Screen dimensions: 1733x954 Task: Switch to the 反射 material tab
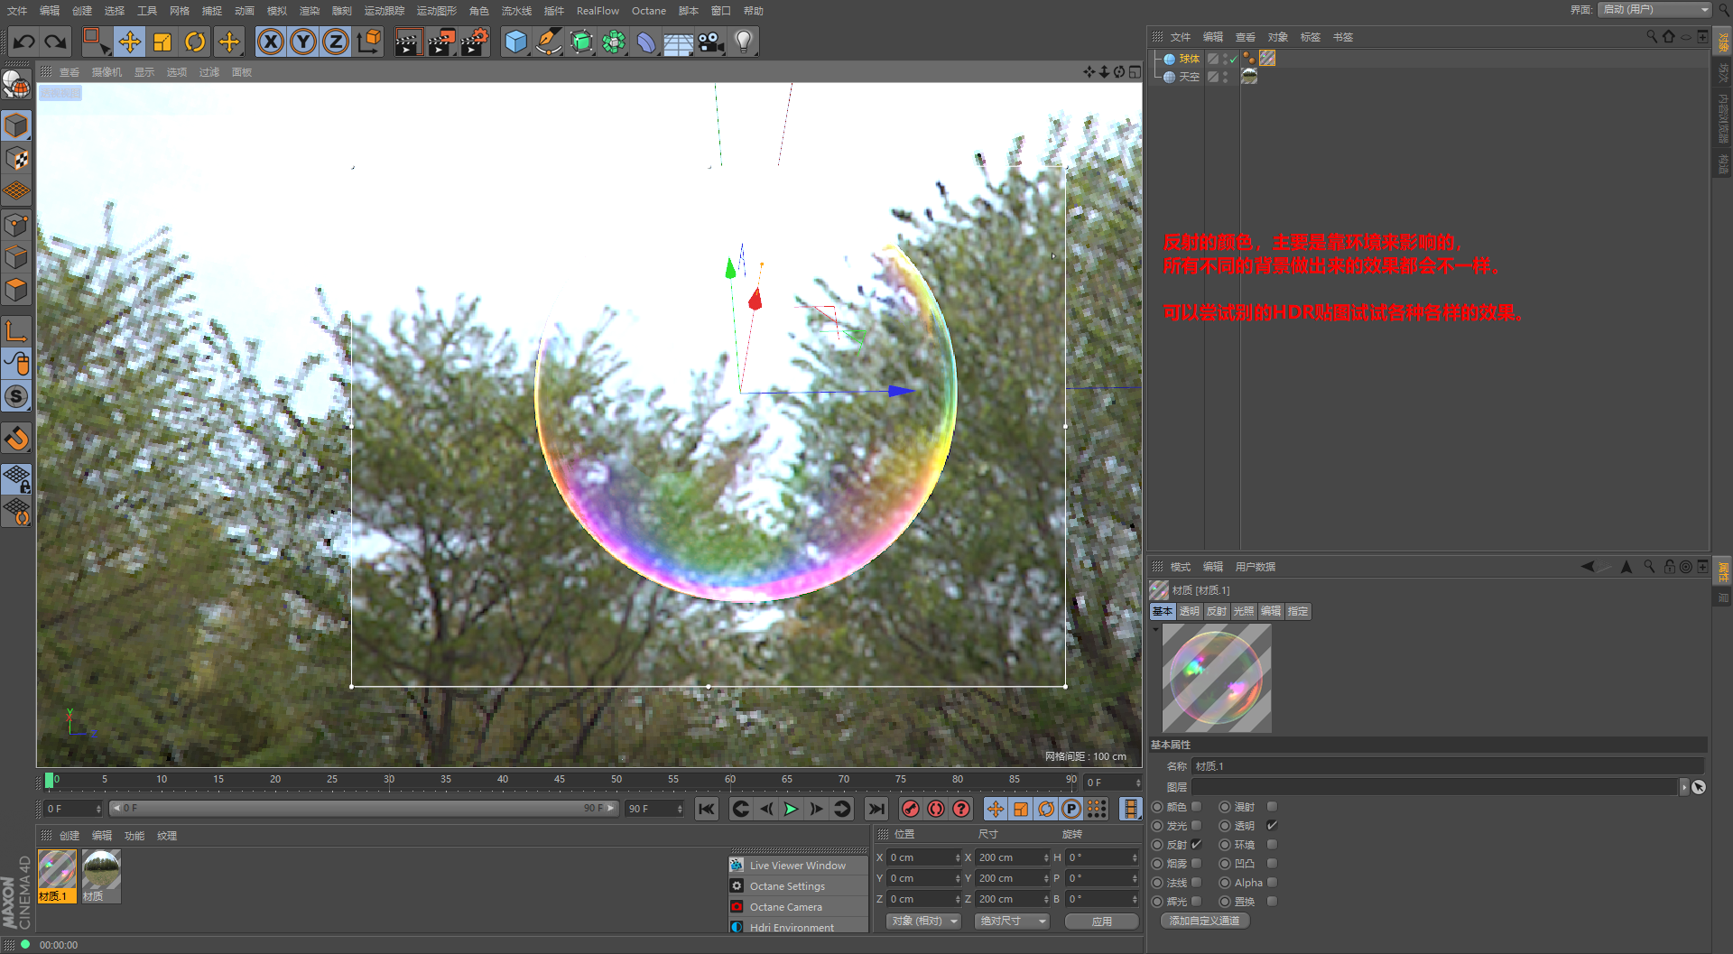[1217, 611]
